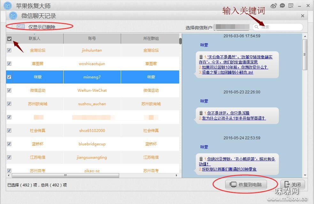Screen dimensions: 314x204
Task: Select account mimeng7 cell
Action: [x=92, y=77]
